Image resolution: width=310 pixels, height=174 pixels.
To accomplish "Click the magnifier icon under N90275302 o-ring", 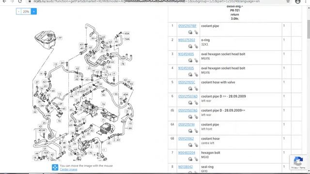I will (x=190, y=46).
